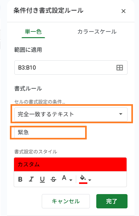
Task: Click the fill color bucket icon
Action: (x=83, y=179)
